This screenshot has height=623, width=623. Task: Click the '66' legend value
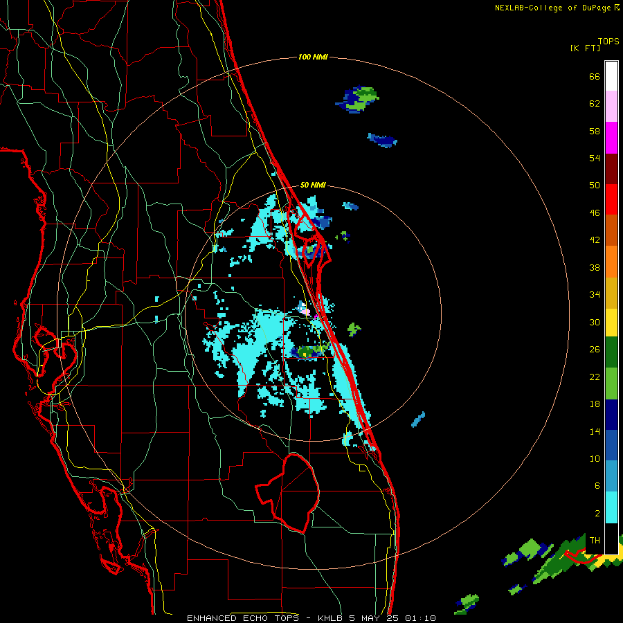[595, 77]
